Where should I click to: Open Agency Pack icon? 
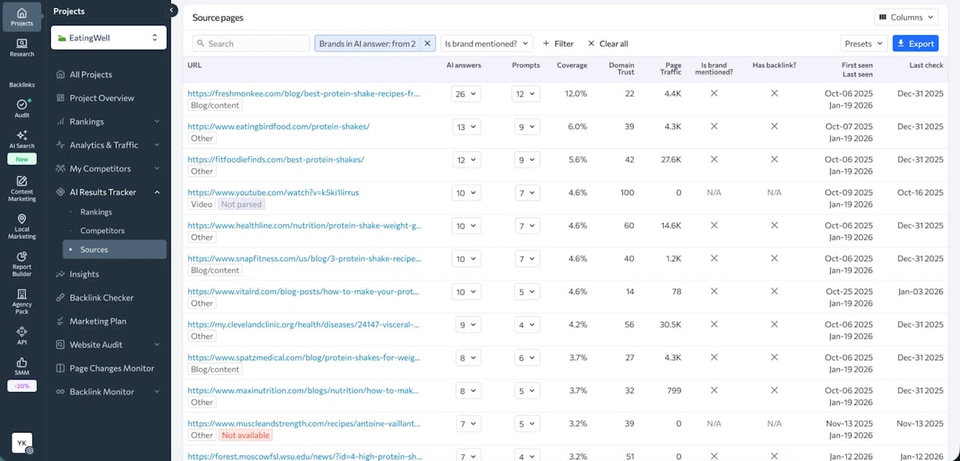tap(22, 302)
